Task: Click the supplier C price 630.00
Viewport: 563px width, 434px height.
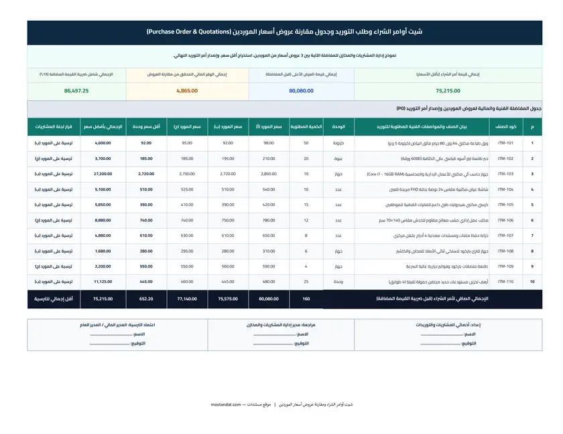Action: pos(187,235)
